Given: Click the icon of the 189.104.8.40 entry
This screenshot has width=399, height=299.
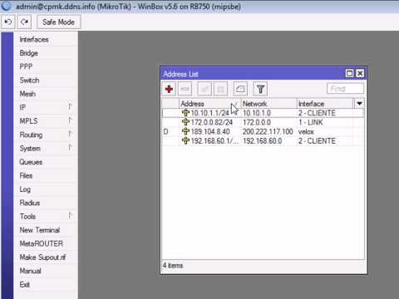Looking at the screenshot, I should [185, 131].
